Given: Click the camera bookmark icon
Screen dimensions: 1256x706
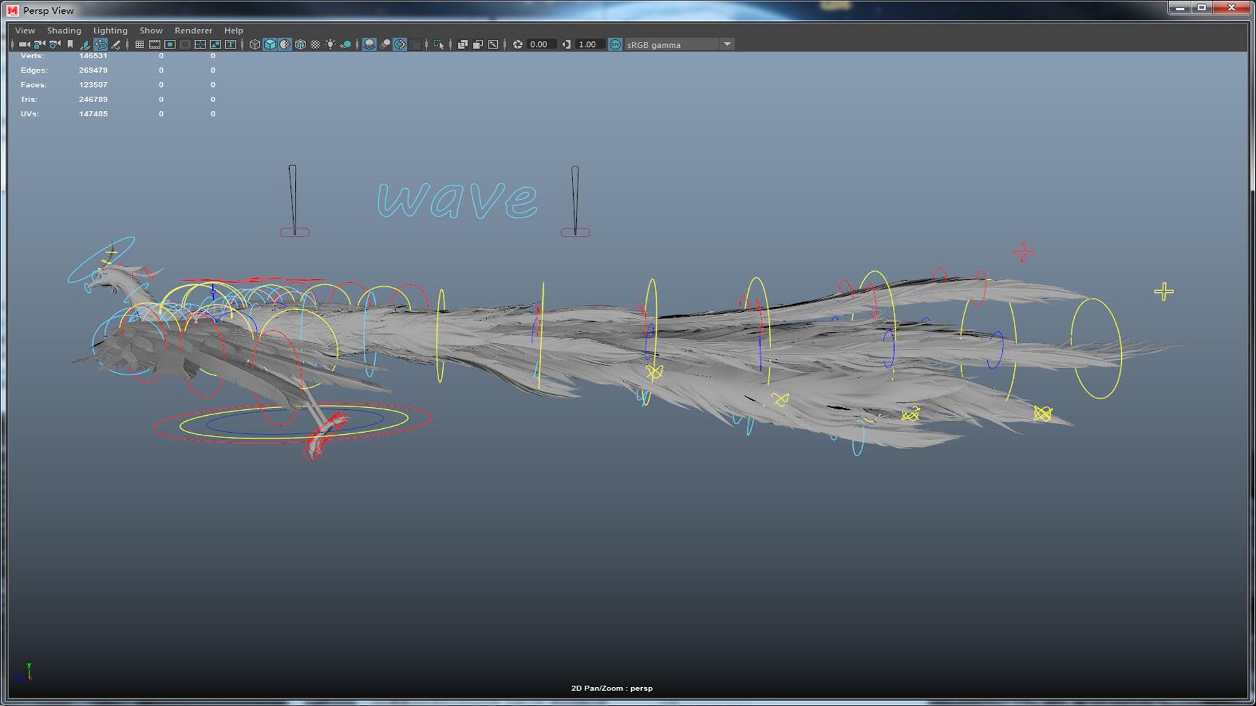Looking at the screenshot, I should tap(70, 44).
